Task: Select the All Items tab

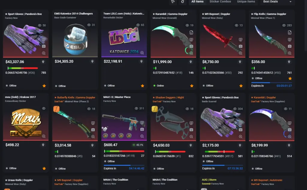Action: click(x=197, y=2)
